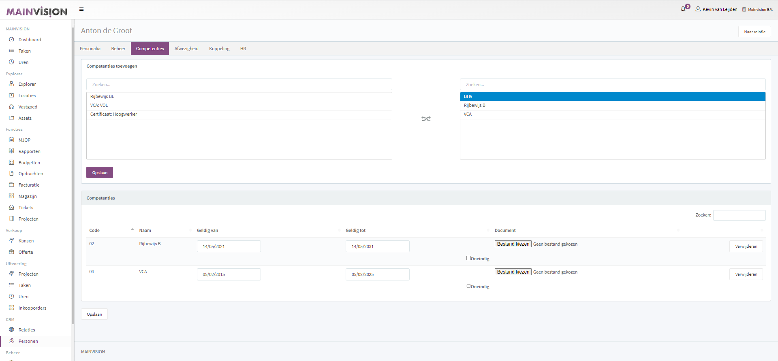
Task: Click Verwijderen for the VCA row
Action: pyautogui.click(x=746, y=274)
